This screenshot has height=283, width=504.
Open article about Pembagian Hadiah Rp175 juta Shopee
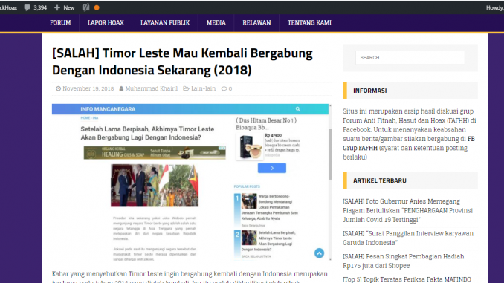pyautogui.click(x=404, y=261)
